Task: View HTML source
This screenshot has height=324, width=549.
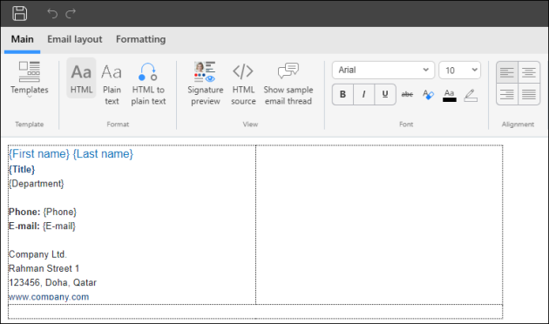Action: (243, 84)
